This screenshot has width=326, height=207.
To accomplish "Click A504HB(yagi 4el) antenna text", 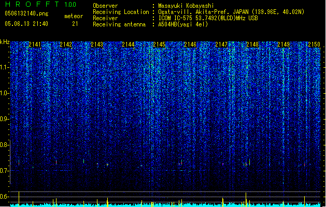I will click(183, 24).
